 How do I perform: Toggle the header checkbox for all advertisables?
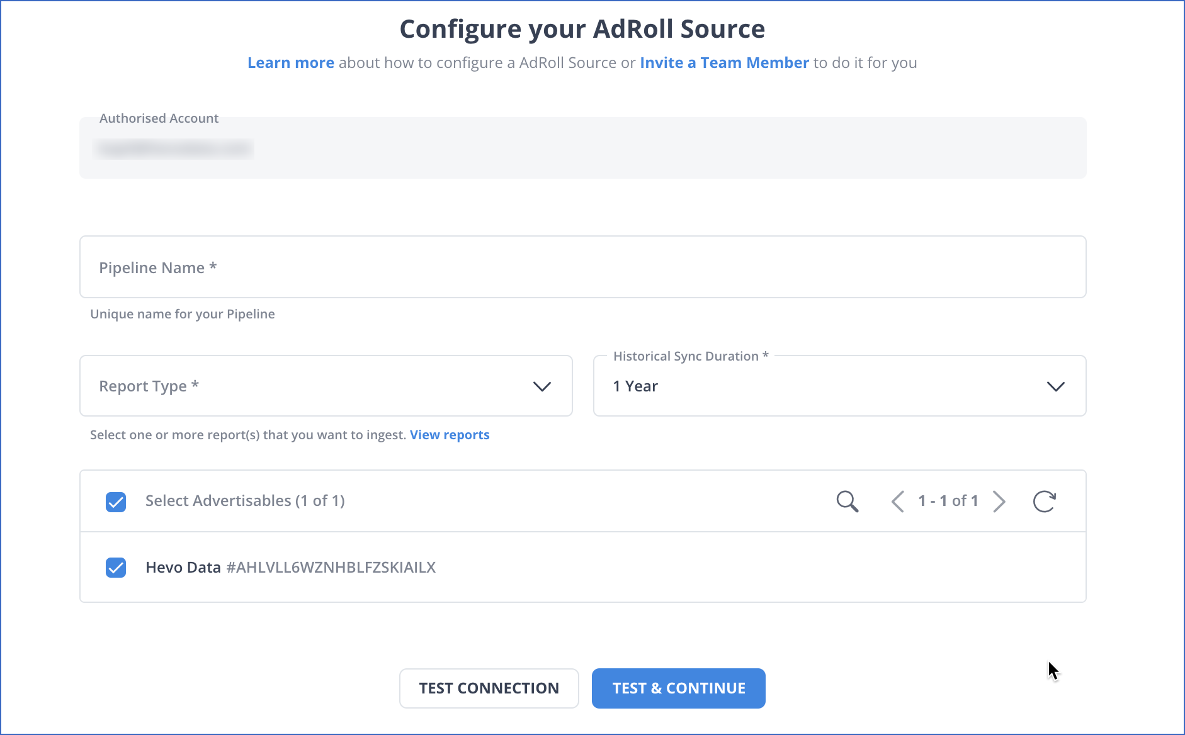tap(116, 501)
